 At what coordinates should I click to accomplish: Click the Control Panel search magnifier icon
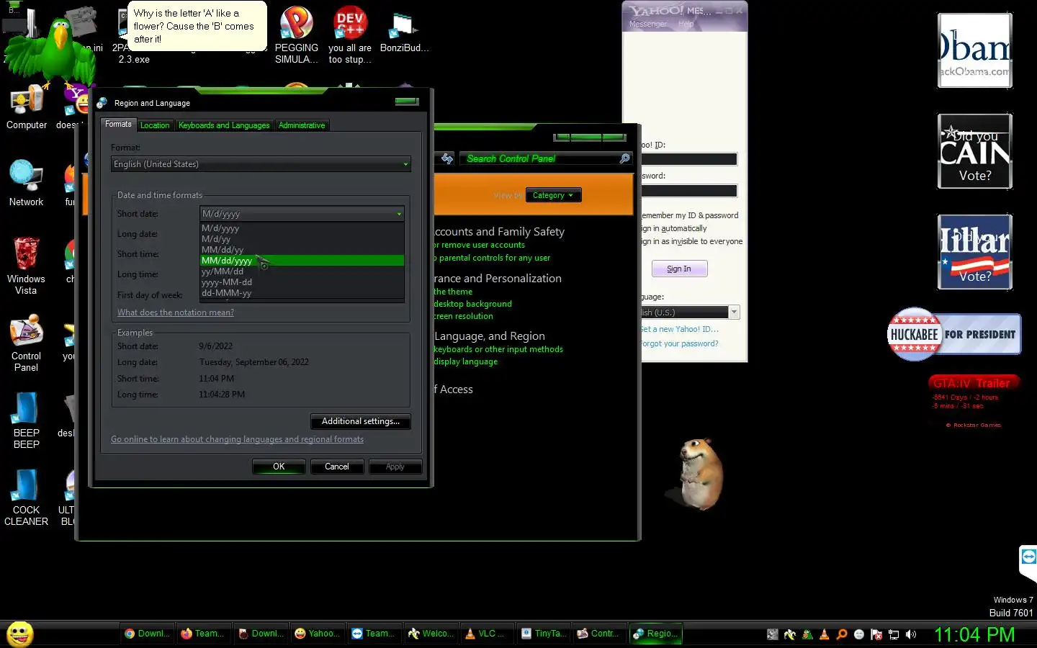625,158
